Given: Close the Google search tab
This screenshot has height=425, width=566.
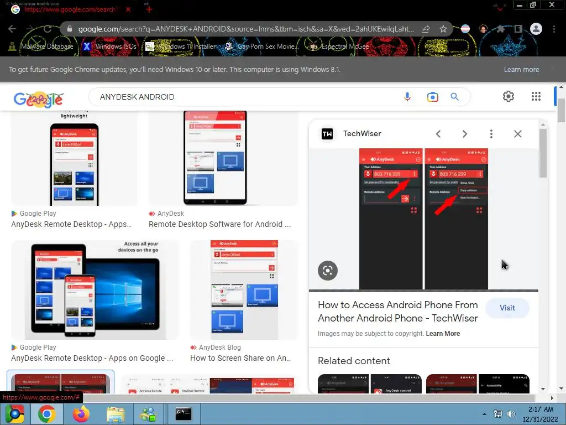Looking at the screenshot, I should (128, 9).
